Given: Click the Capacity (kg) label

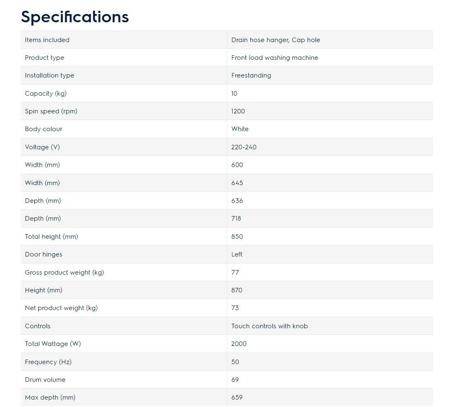Looking at the screenshot, I should [x=46, y=94].
